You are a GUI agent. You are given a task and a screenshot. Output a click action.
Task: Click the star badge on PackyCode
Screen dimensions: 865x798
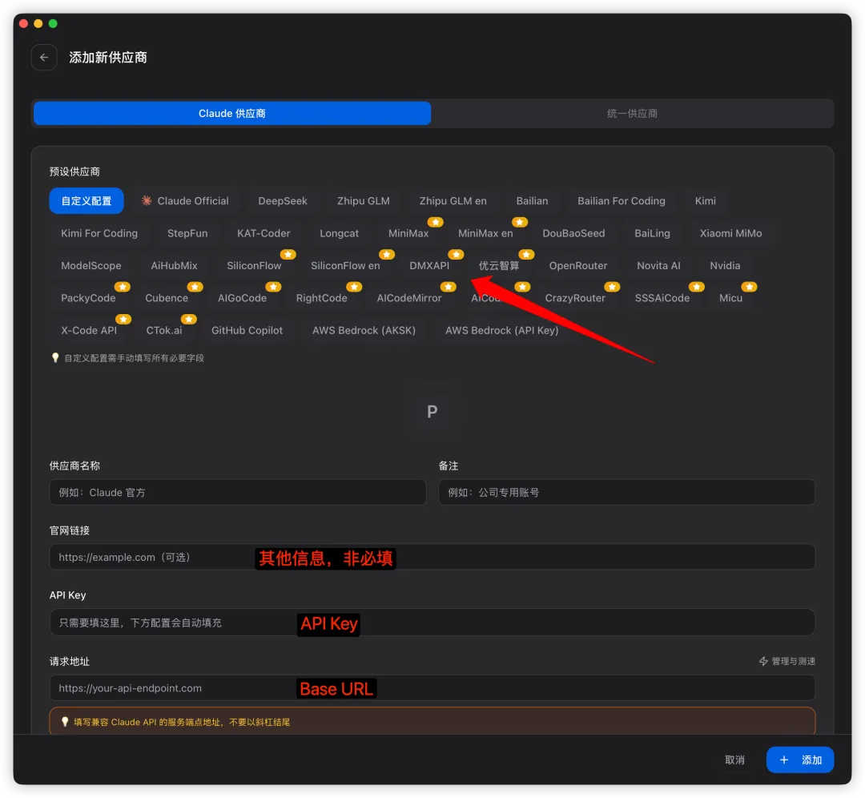click(123, 287)
